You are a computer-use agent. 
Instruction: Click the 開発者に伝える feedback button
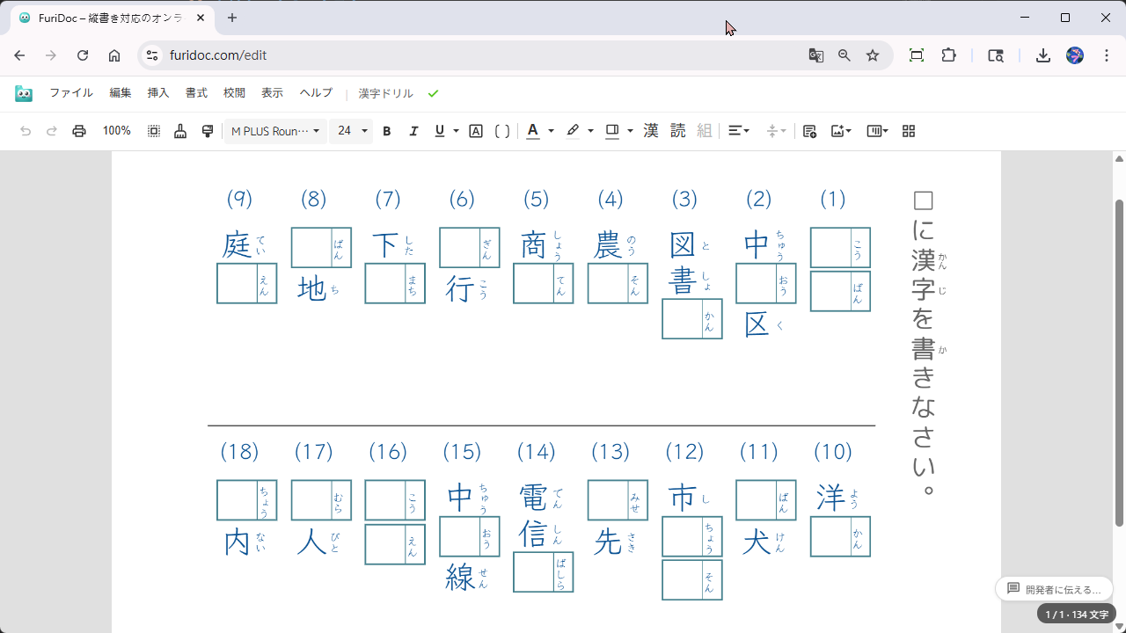[1054, 589]
